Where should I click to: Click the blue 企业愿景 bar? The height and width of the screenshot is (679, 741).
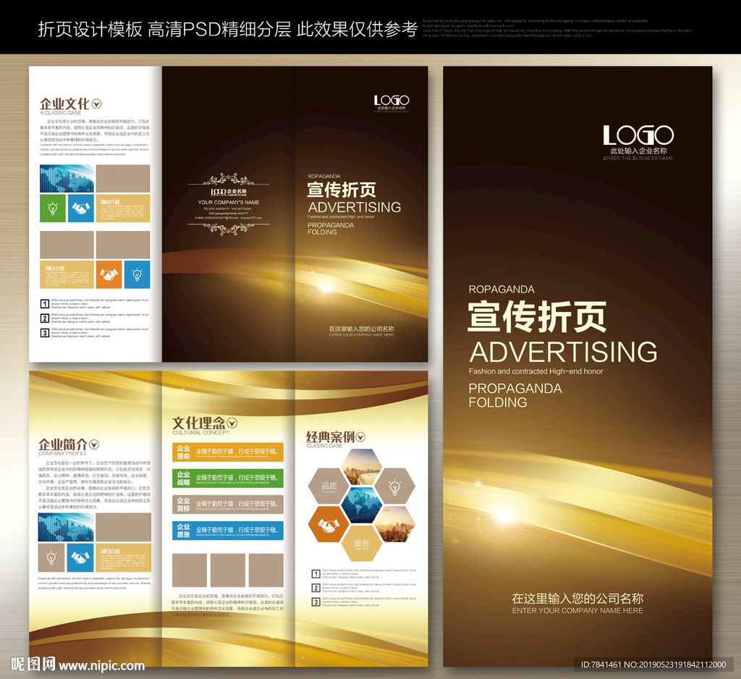(228, 531)
